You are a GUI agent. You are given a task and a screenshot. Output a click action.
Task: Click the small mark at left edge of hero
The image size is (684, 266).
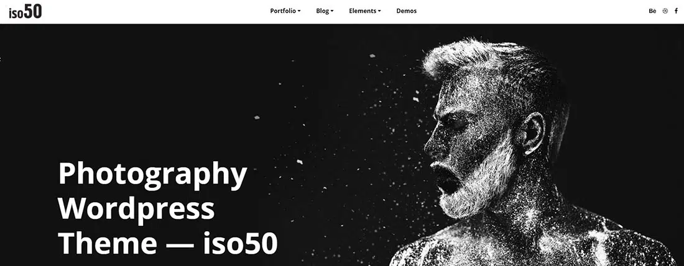coord(1,59)
